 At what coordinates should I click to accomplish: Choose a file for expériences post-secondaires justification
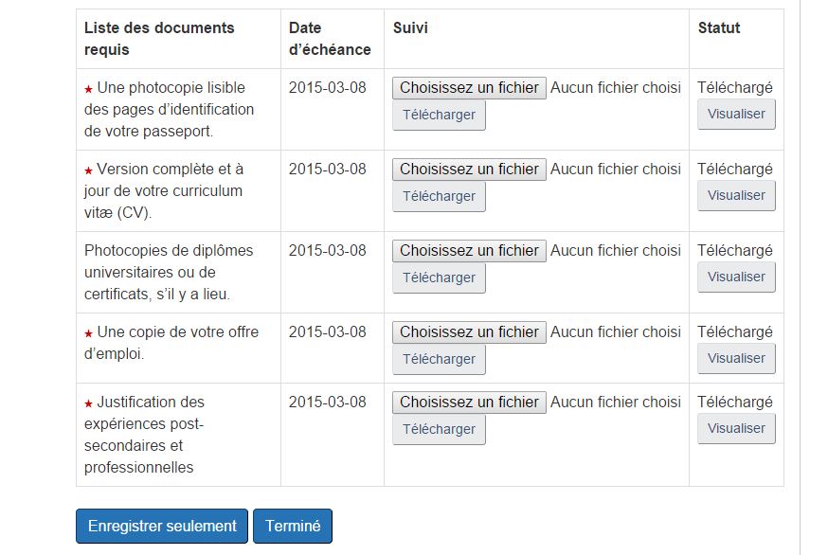(x=469, y=403)
